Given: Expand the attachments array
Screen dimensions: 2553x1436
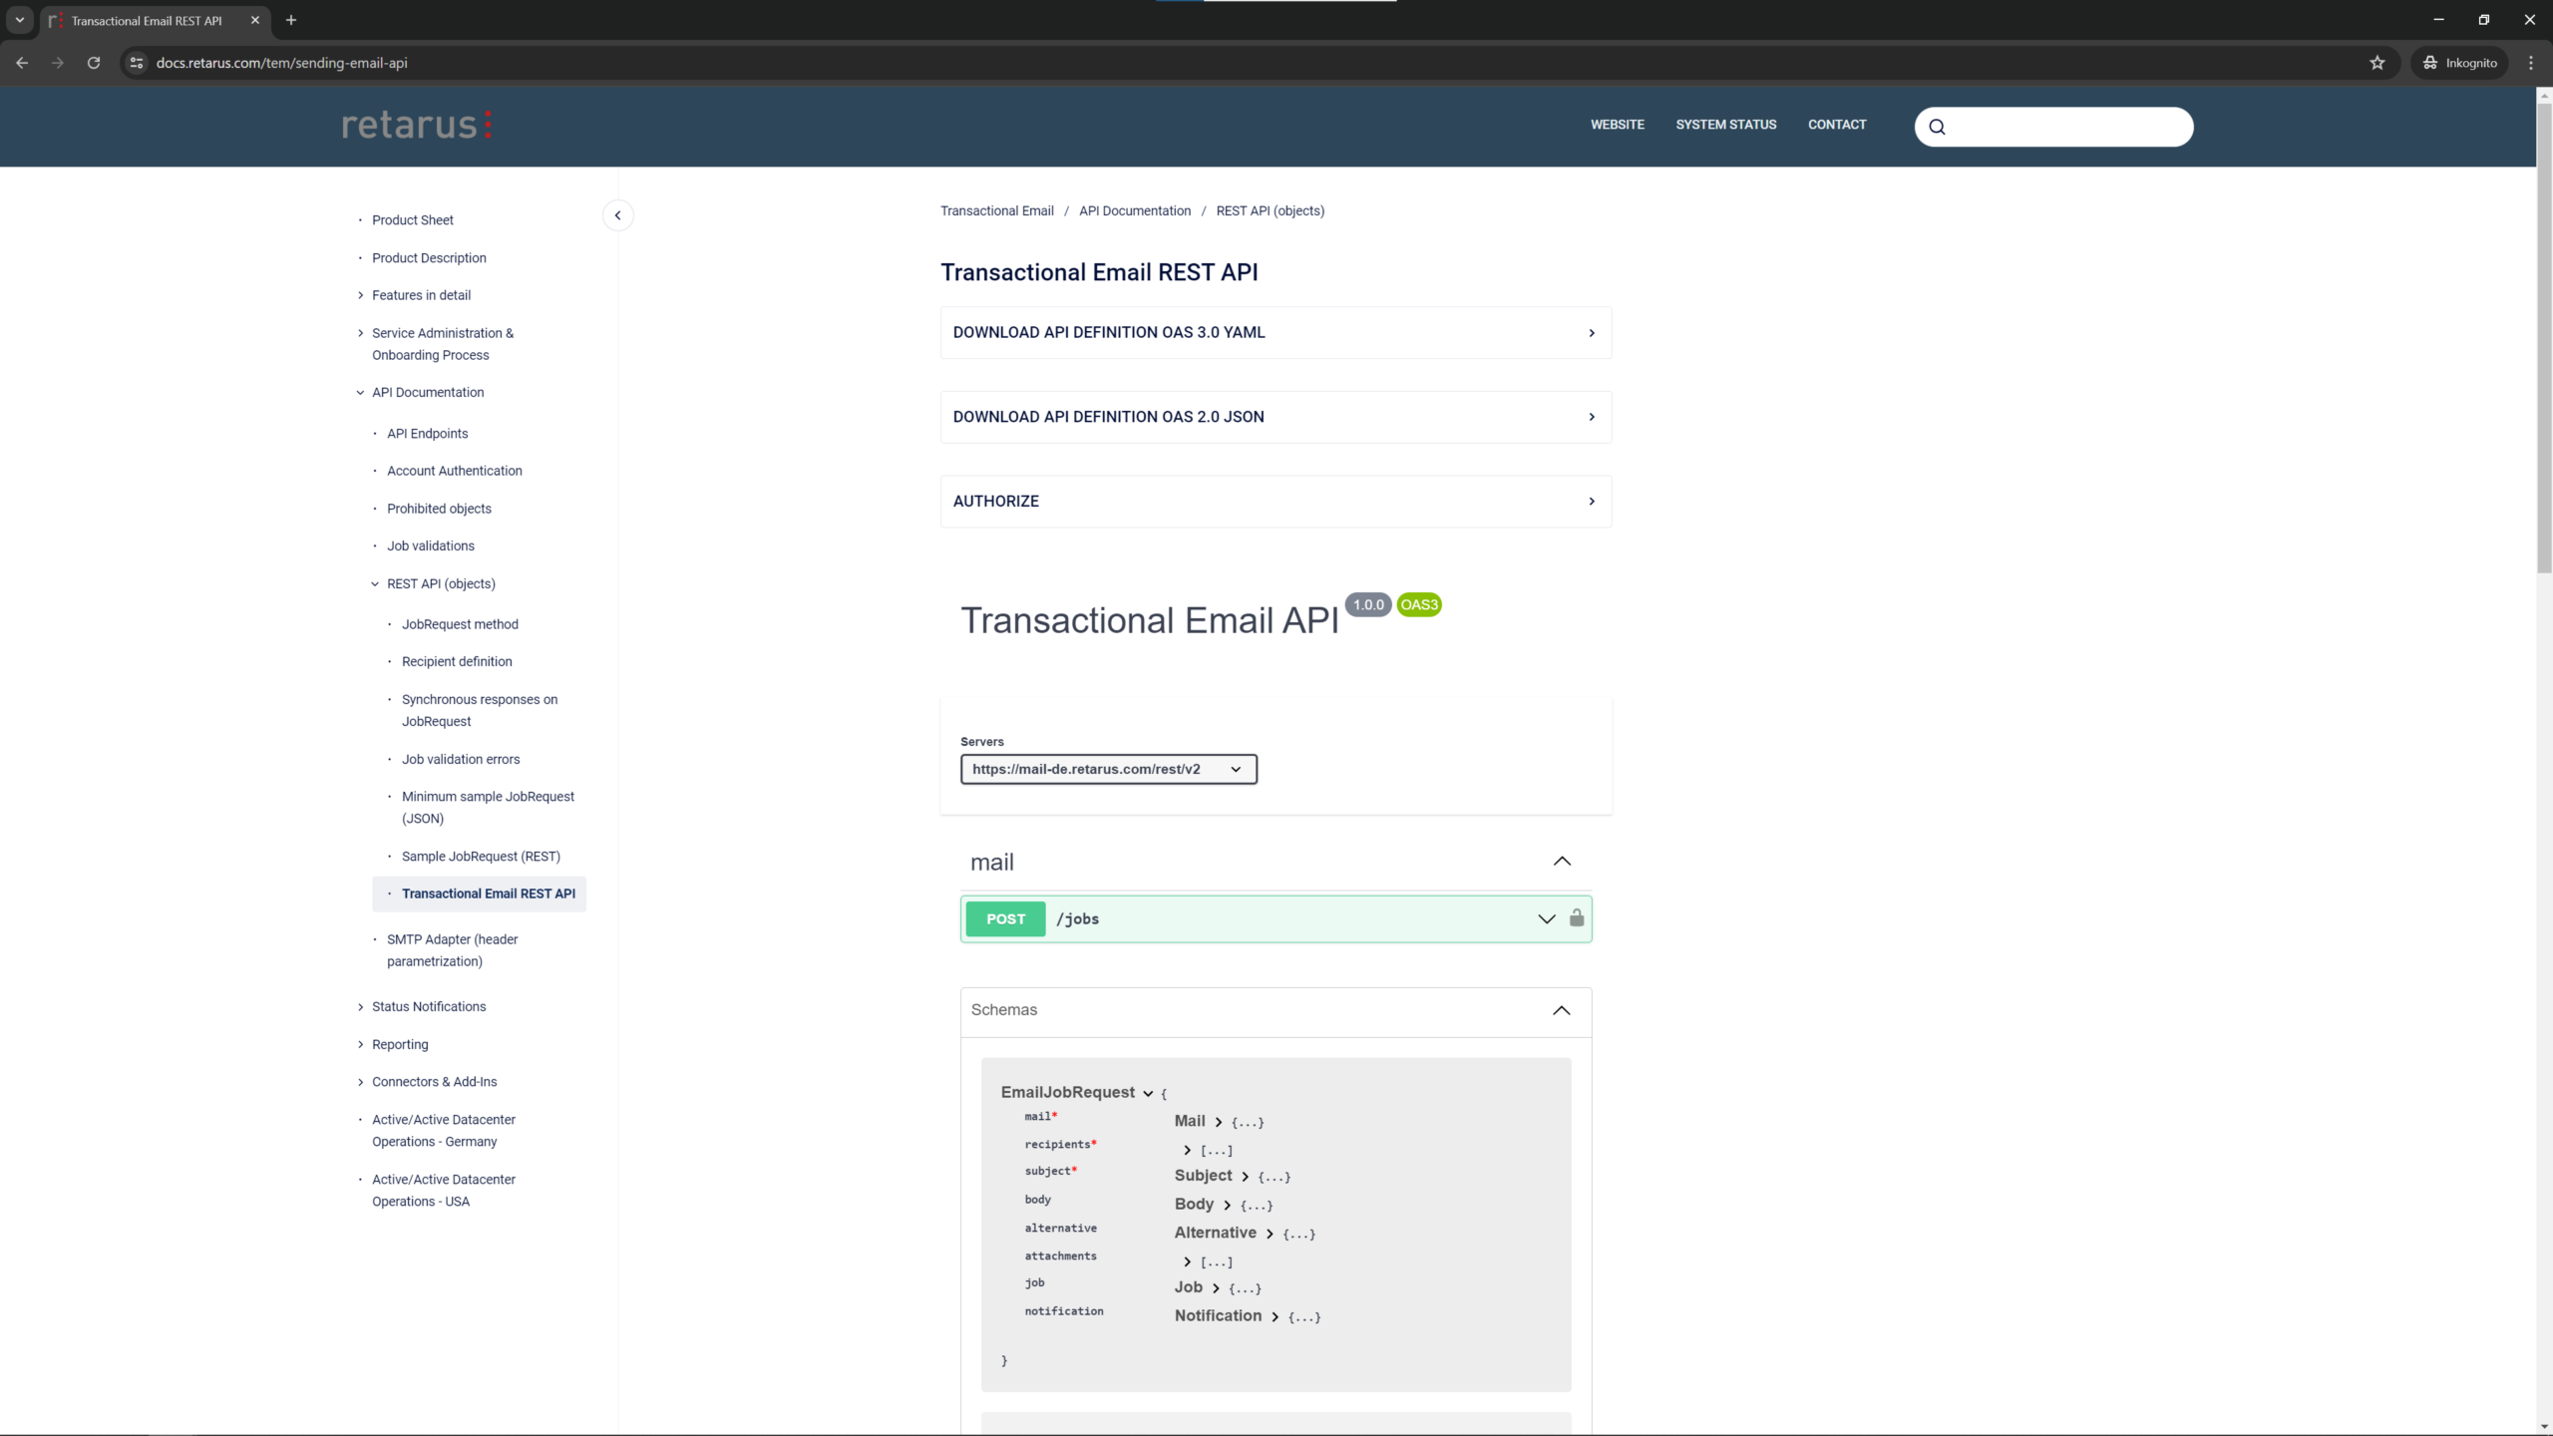Looking at the screenshot, I should pyautogui.click(x=1187, y=1261).
